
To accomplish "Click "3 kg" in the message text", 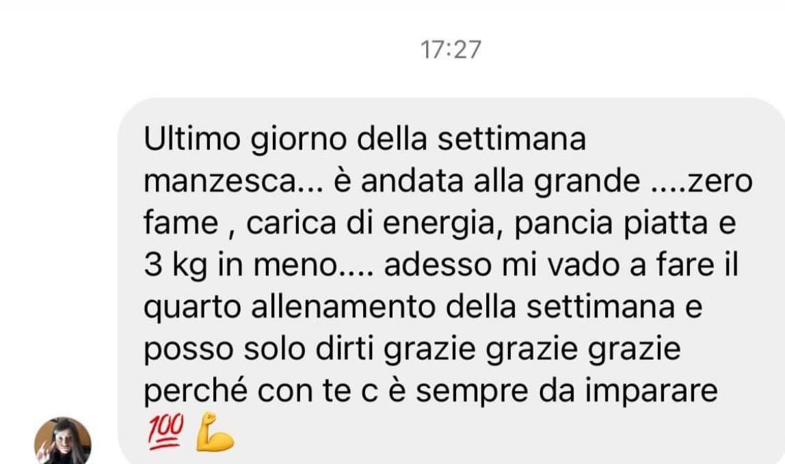I will pyautogui.click(x=176, y=266).
